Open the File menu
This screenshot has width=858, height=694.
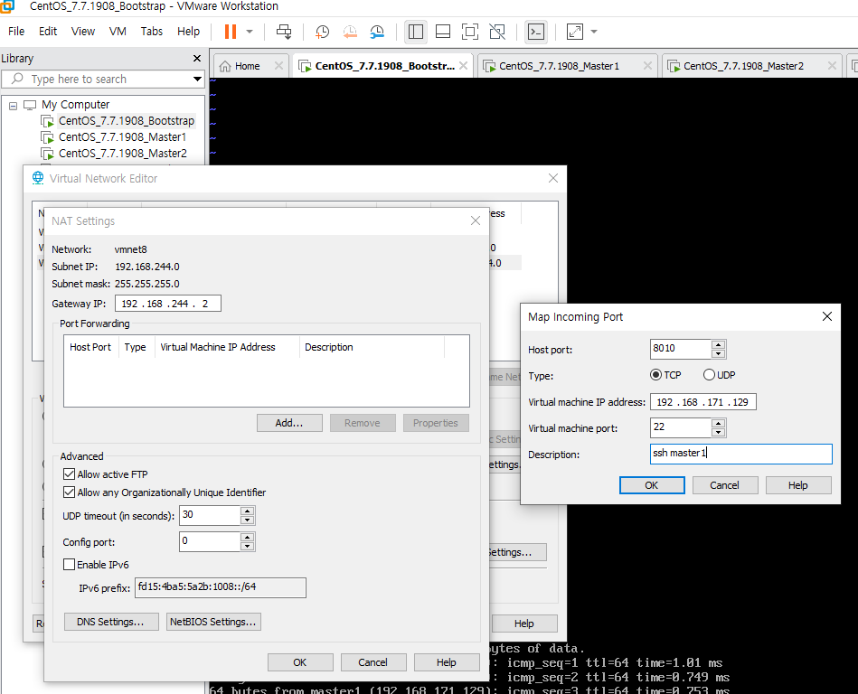(16, 31)
